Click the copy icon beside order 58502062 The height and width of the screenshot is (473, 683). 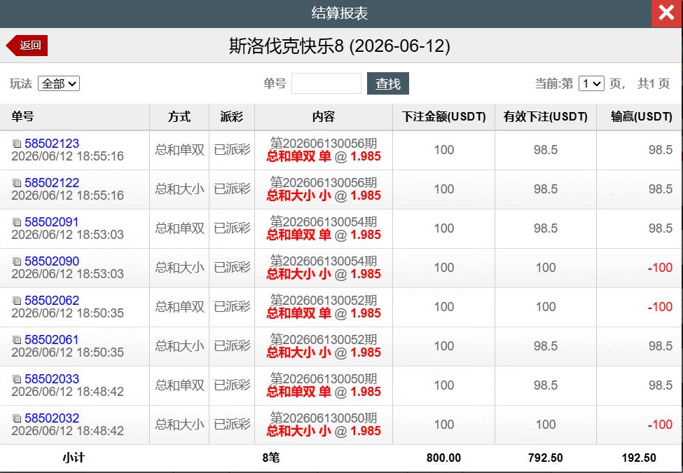click(17, 300)
